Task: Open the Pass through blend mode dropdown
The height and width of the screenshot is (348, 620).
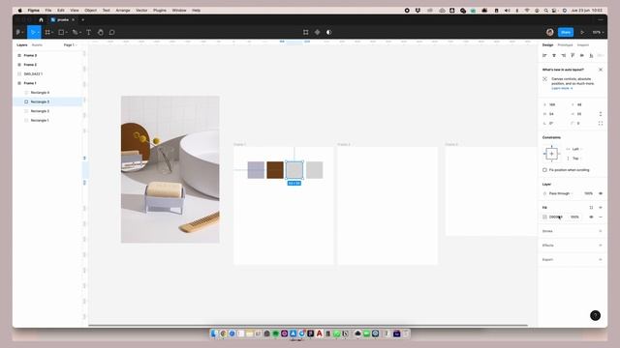Action: pos(561,193)
